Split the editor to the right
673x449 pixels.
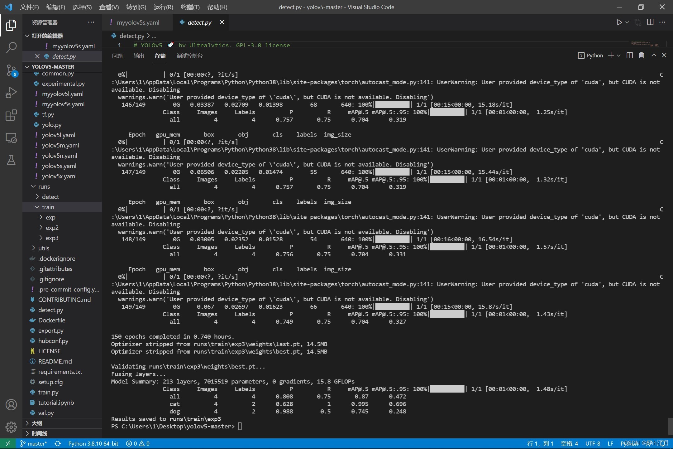650,22
